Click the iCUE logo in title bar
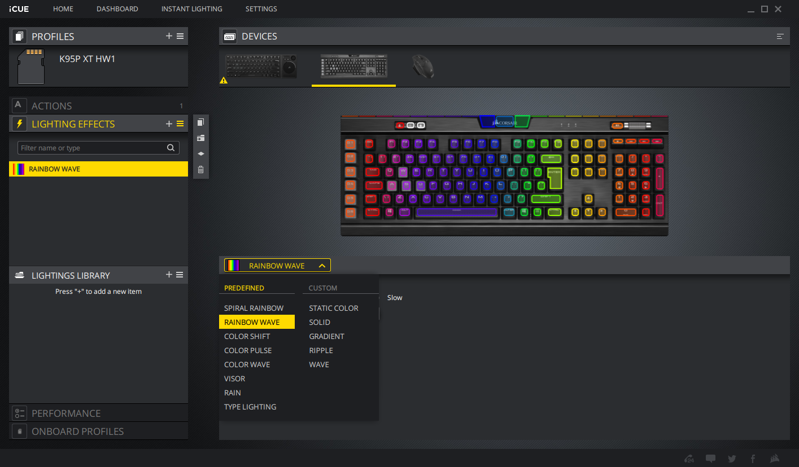Screen dimensions: 799x467 click(19, 9)
